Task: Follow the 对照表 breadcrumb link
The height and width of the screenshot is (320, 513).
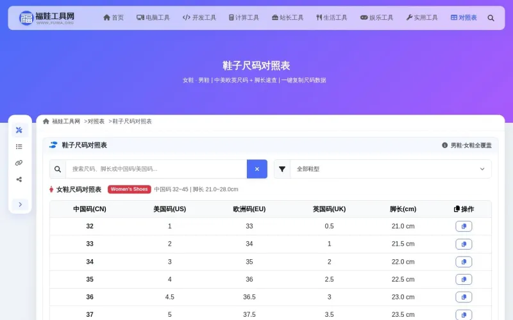Action: (96, 122)
